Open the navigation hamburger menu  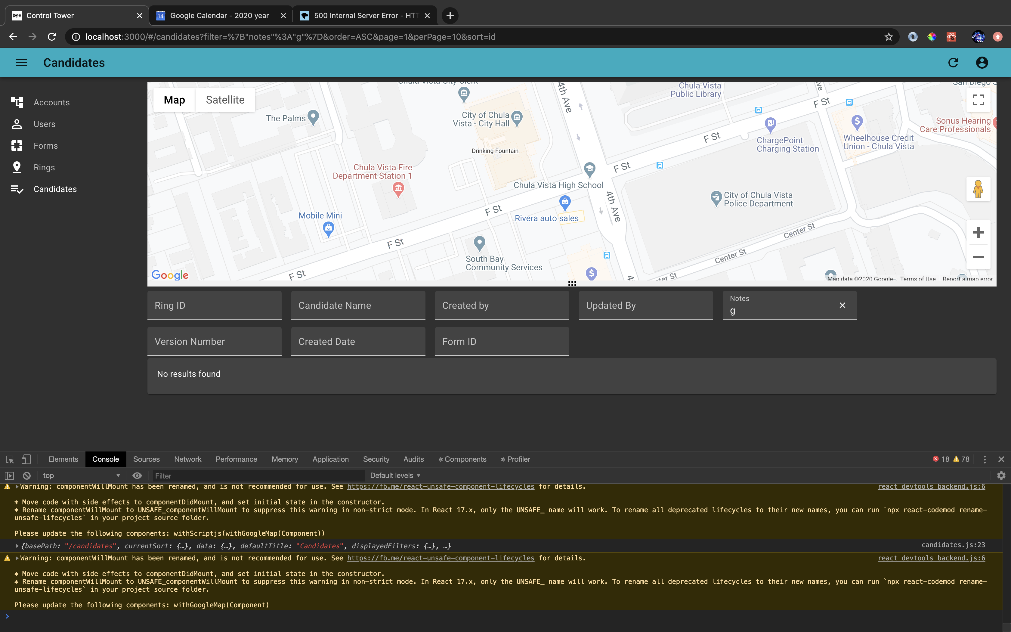coord(21,62)
